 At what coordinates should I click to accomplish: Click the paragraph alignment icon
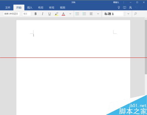pyautogui.click(x=91, y=14)
